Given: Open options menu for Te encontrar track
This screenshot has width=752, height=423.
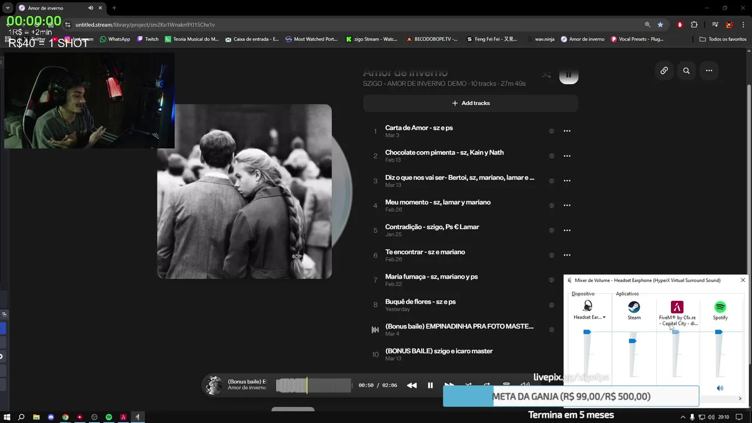Looking at the screenshot, I should click(x=567, y=255).
